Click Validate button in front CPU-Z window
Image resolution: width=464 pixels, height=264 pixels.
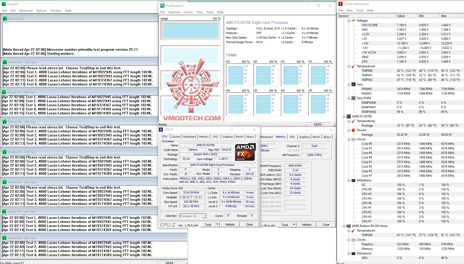pyautogui.click(x=230, y=224)
